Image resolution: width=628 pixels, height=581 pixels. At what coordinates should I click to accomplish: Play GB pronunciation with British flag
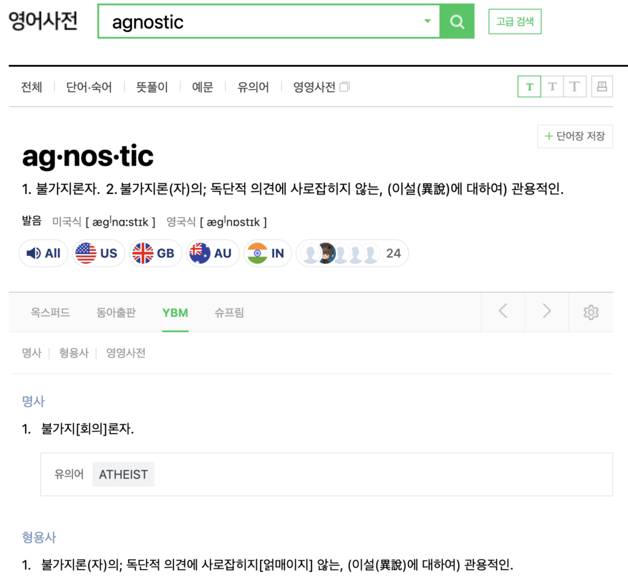[x=155, y=253]
